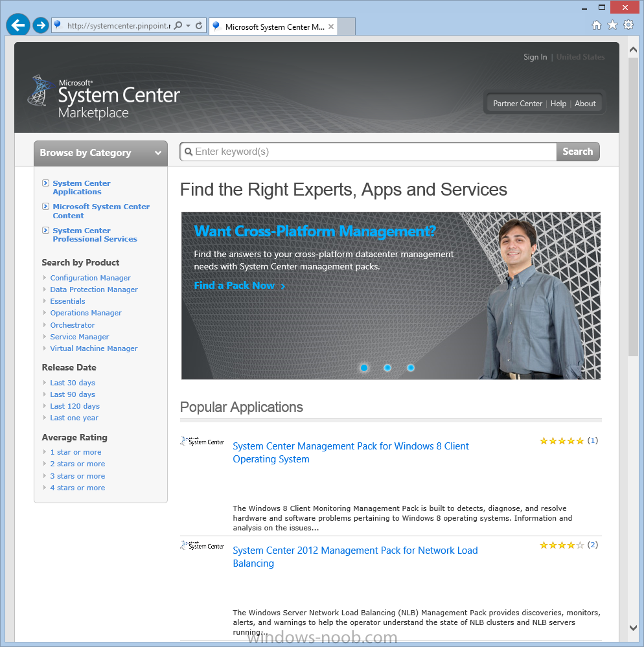Click the Enter keyword(s) search field
644x647 pixels.
click(x=369, y=152)
